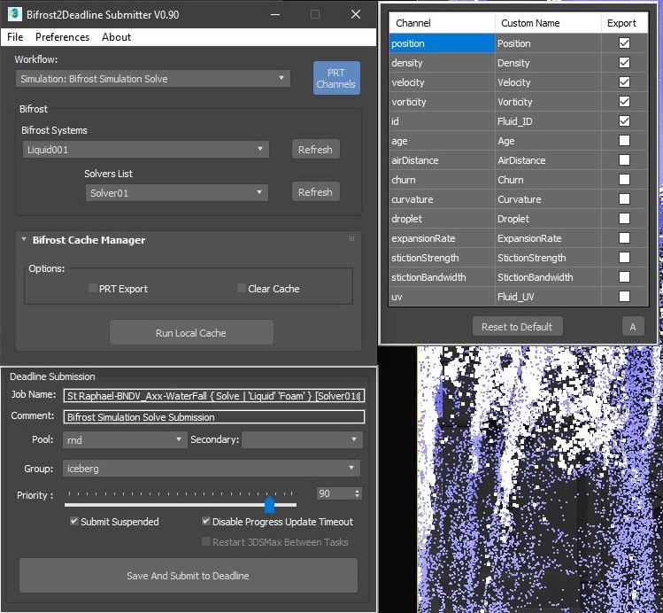Viewport: 663px width, 613px height.
Task: Open the File menu
Action: [x=15, y=37]
